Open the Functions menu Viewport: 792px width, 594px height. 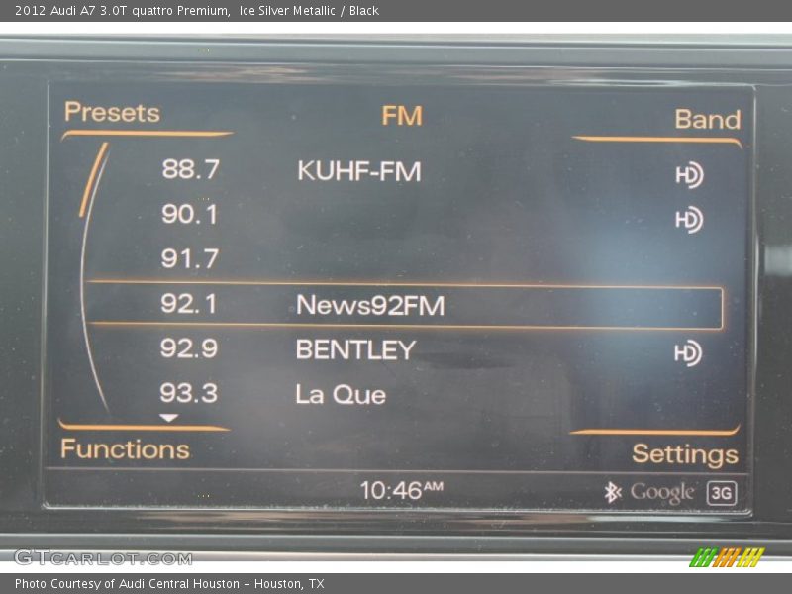(x=125, y=449)
